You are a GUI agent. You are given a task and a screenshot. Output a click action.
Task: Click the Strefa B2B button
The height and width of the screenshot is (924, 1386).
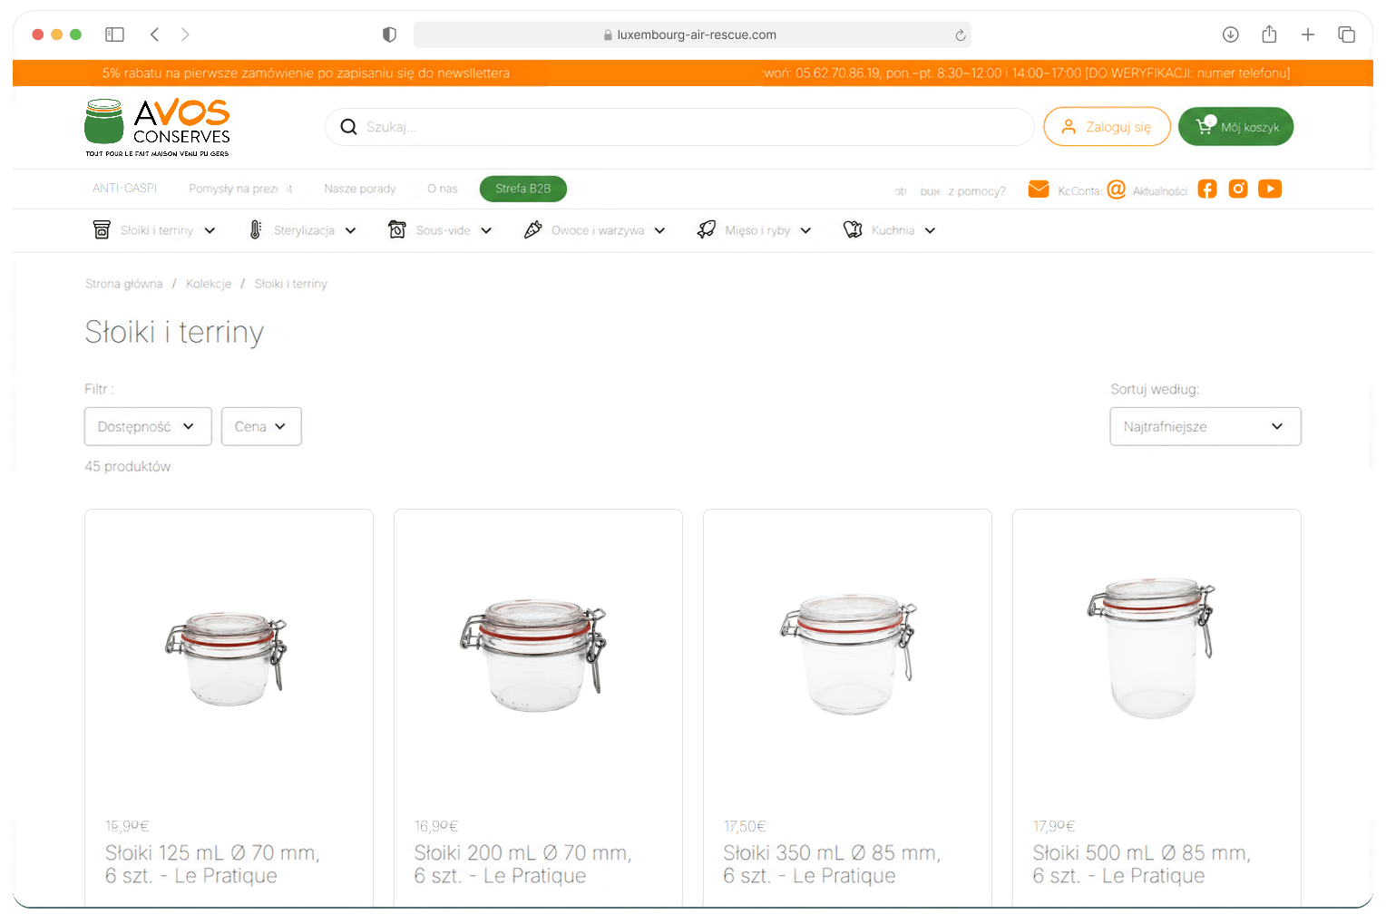tap(523, 189)
